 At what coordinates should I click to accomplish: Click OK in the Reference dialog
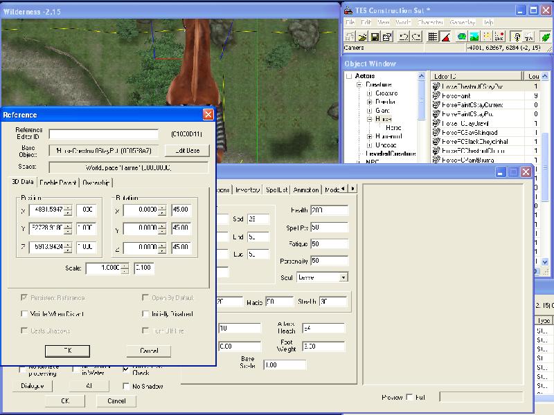point(67,351)
